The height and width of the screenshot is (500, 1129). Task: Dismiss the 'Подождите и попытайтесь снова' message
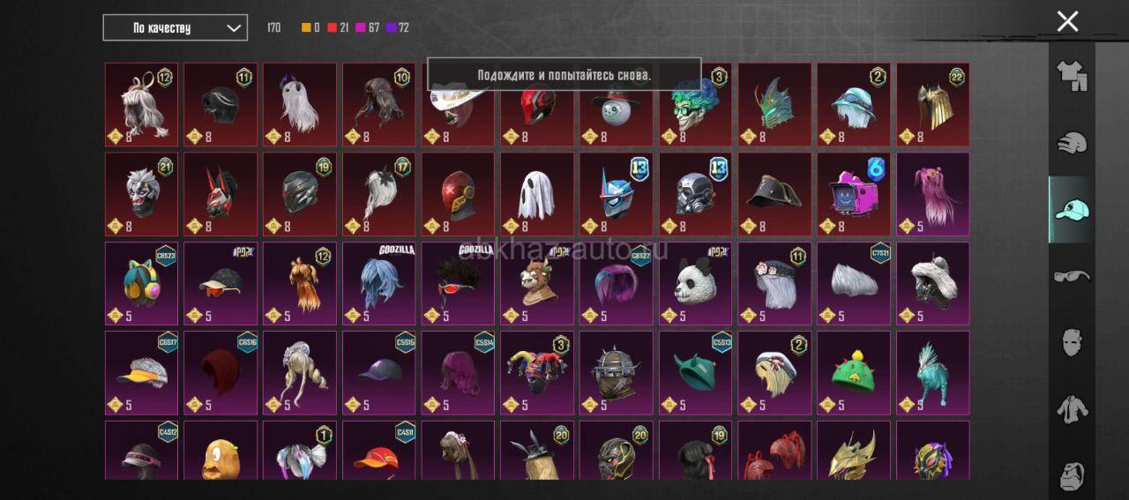click(x=564, y=75)
